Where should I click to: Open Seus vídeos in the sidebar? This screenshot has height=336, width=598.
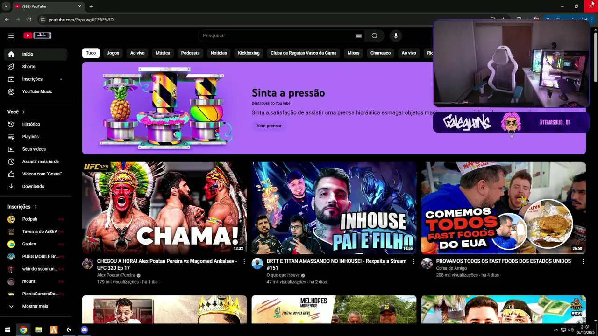coord(36,149)
